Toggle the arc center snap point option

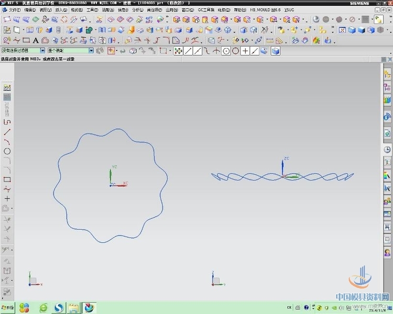226,51
